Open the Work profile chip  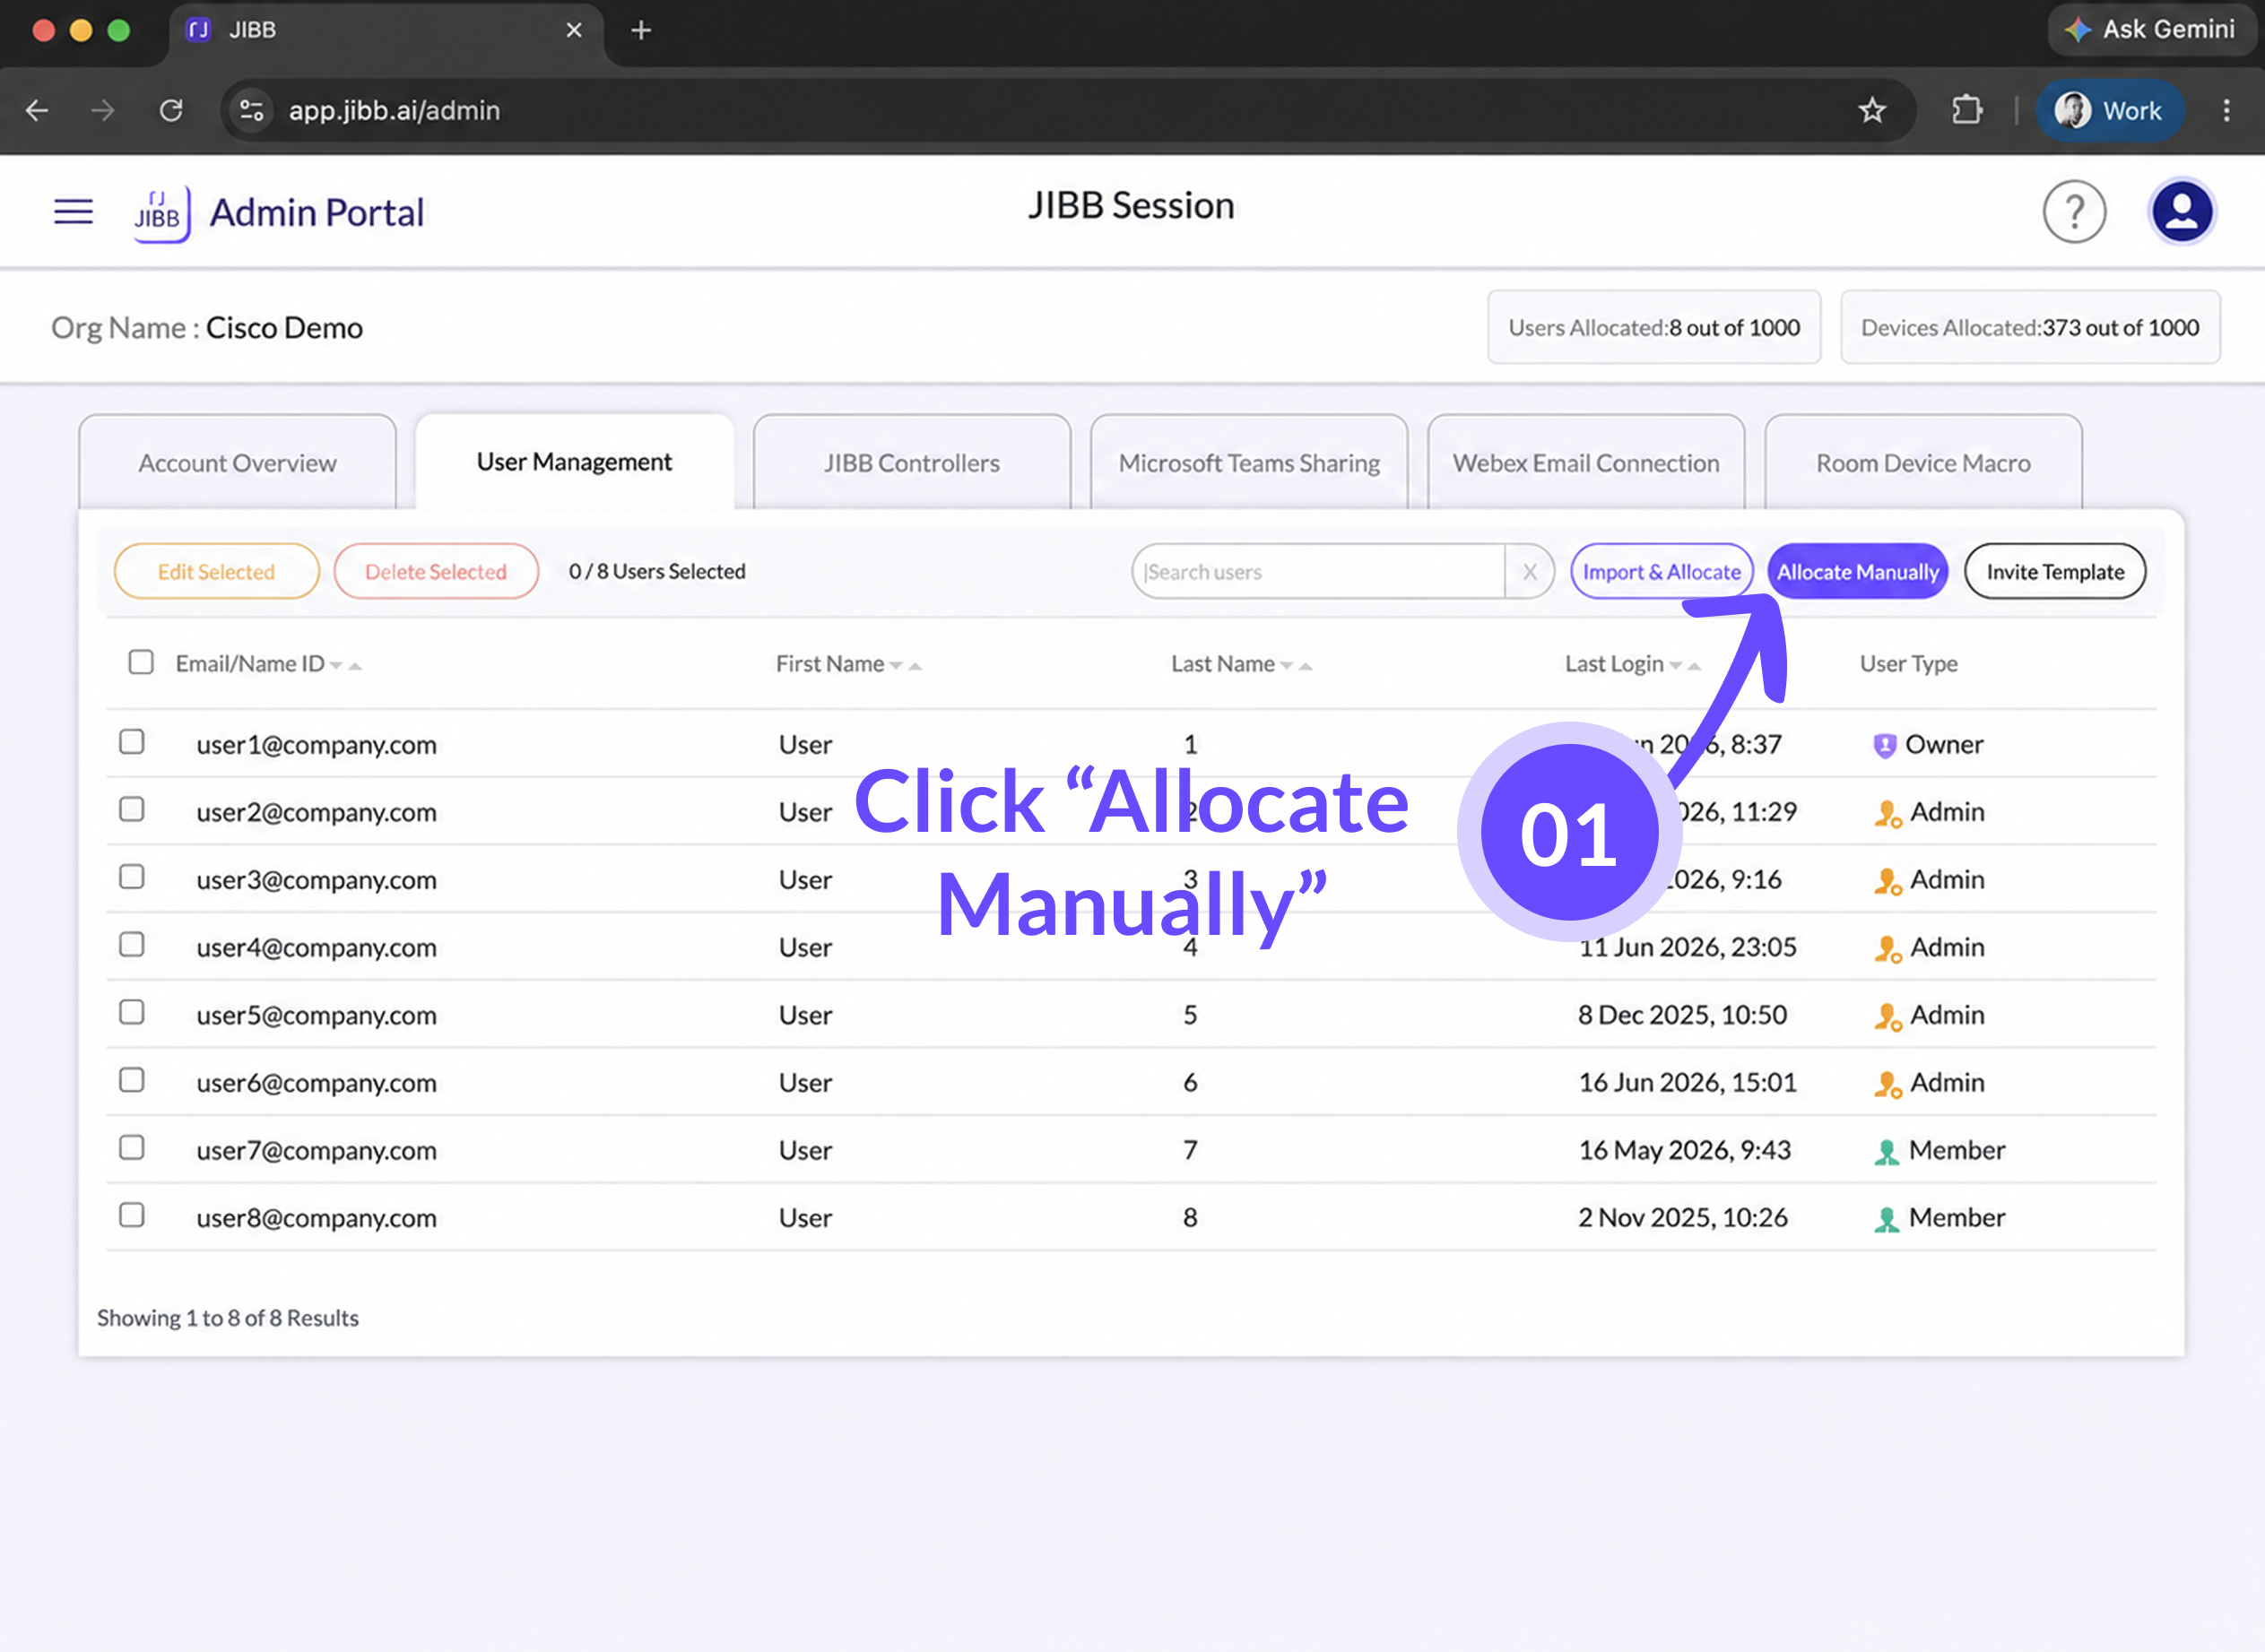pyautogui.click(x=2109, y=110)
